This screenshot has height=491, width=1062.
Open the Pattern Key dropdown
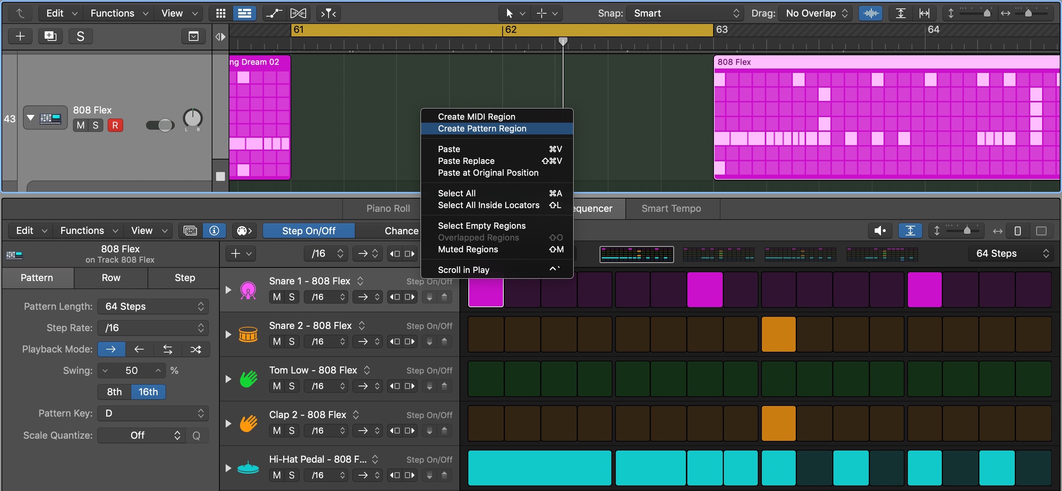click(x=153, y=413)
